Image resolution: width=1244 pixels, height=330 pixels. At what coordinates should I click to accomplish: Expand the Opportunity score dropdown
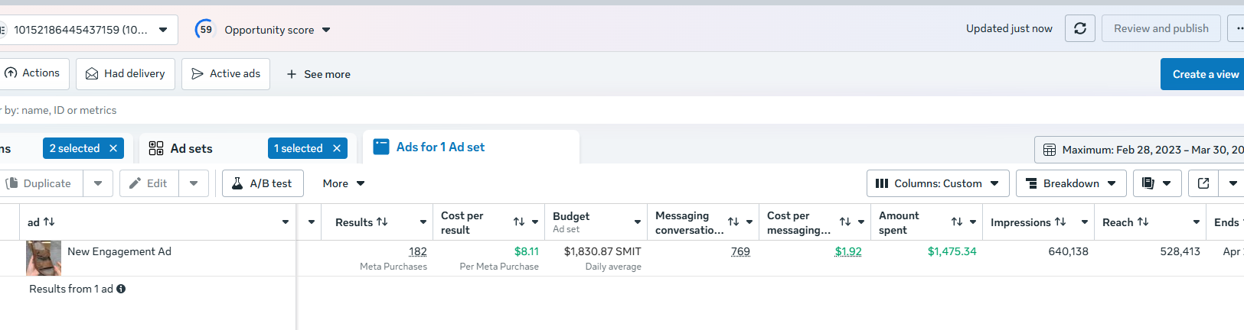[326, 30]
